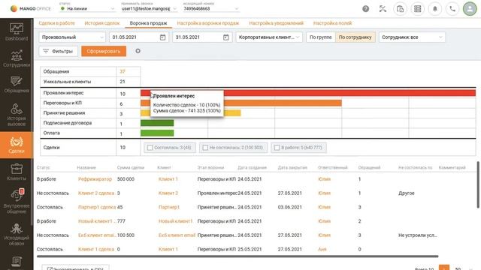This screenshot has height=270, width=481.
Task: Click the copy/documents icon in the header
Action: (x=400, y=9)
